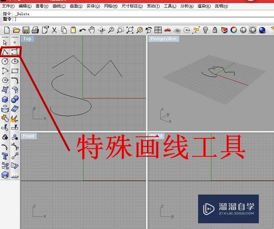Open the 渲染(R) menu
Viewport: 274px width, 229px height.
(x=204, y=6)
